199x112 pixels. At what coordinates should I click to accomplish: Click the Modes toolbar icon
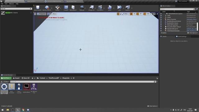tap(57, 8)
